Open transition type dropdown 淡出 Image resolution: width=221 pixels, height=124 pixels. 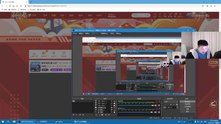pos(171,102)
